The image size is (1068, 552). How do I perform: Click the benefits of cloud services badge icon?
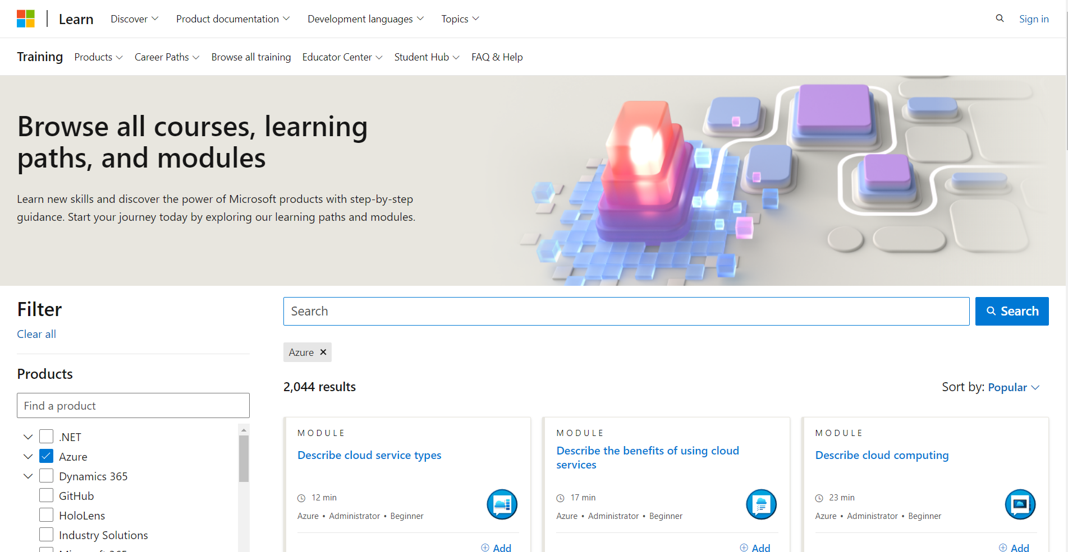[x=761, y=504]
